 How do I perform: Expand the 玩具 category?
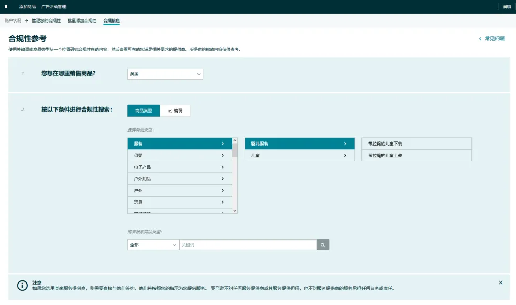point(180,202)
